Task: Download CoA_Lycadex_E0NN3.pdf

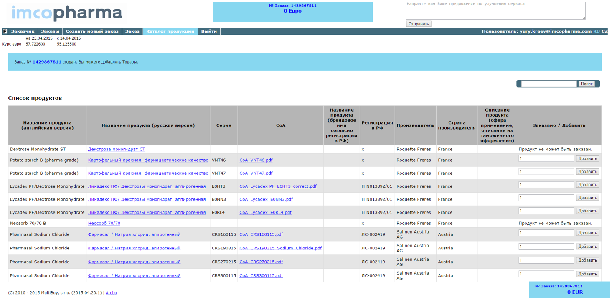Action: coord(266,199)
